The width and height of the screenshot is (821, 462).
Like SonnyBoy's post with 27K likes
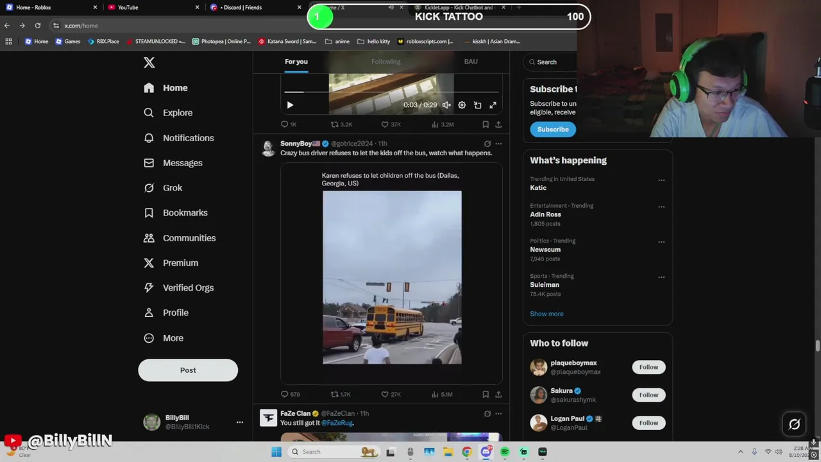click(x=391, y=395)
